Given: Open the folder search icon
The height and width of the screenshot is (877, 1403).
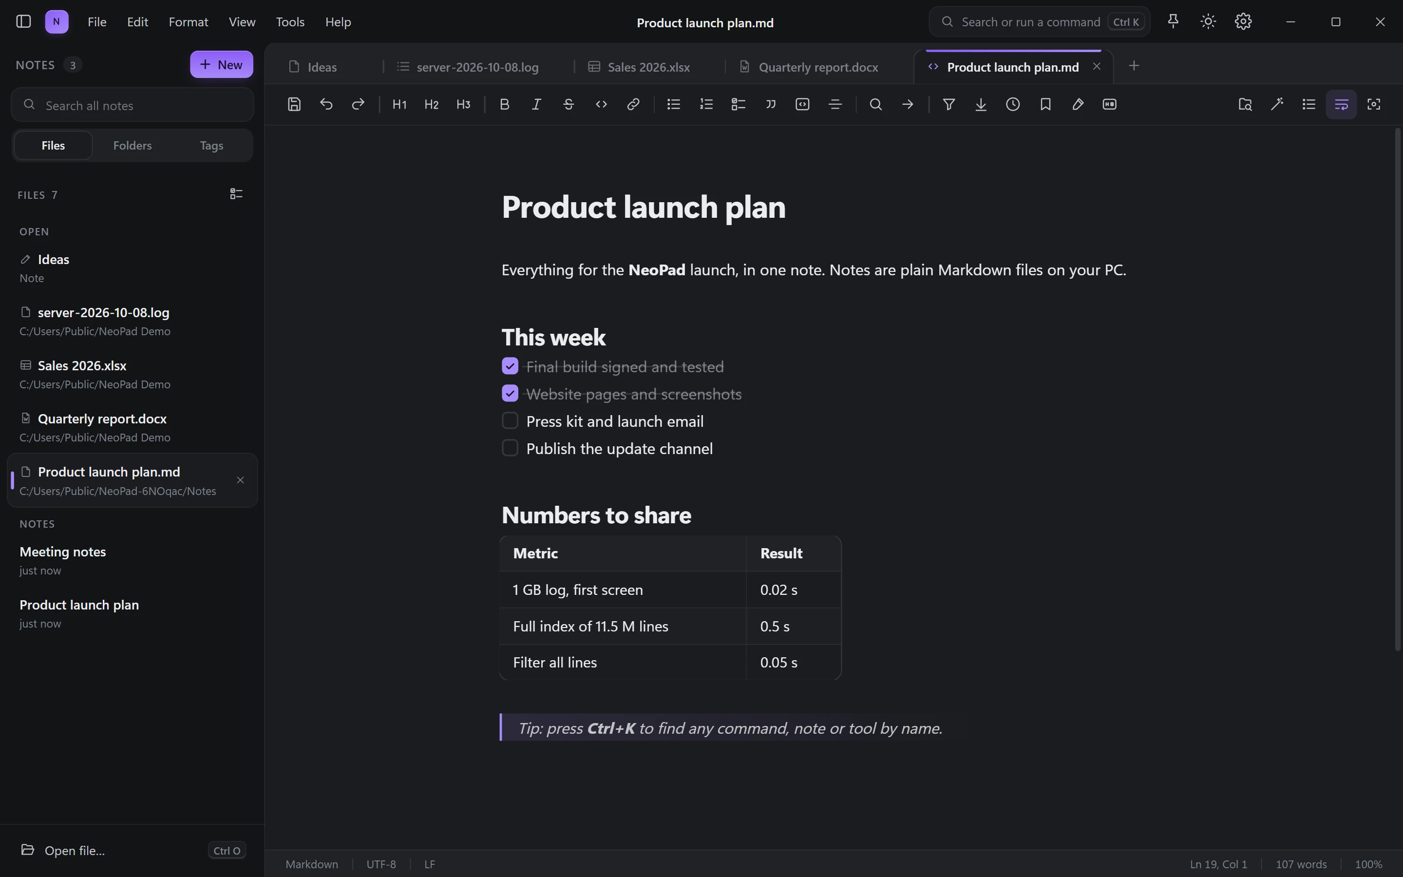Looking at the screenshot, I should [x=1245, y=104].
